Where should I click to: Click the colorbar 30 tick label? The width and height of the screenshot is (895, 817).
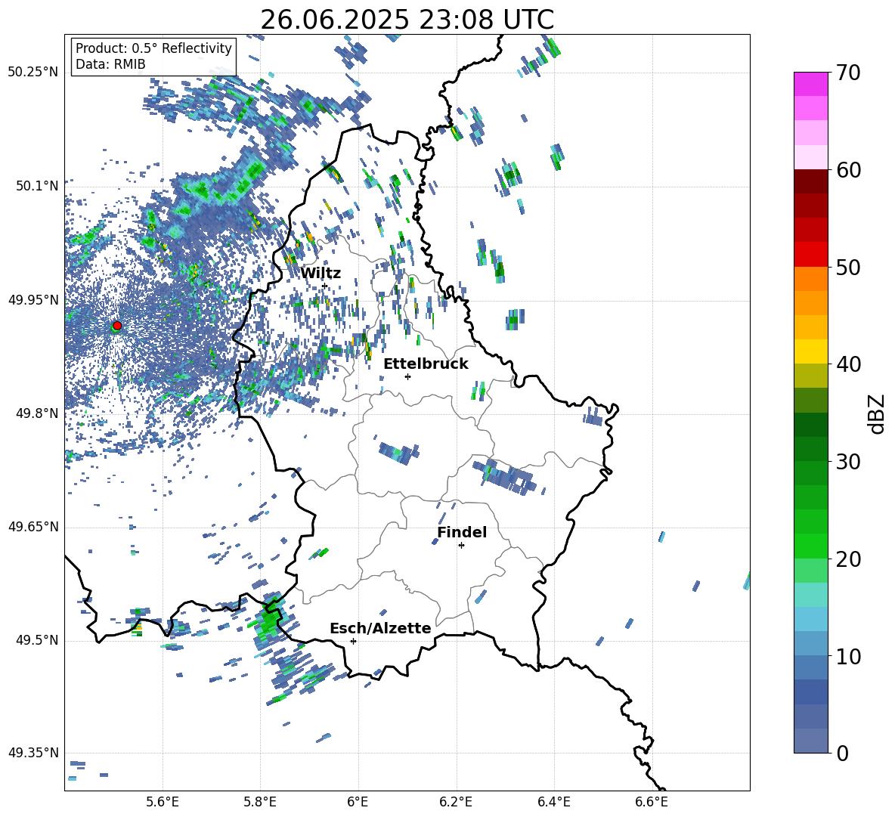[x=849, y=462]
